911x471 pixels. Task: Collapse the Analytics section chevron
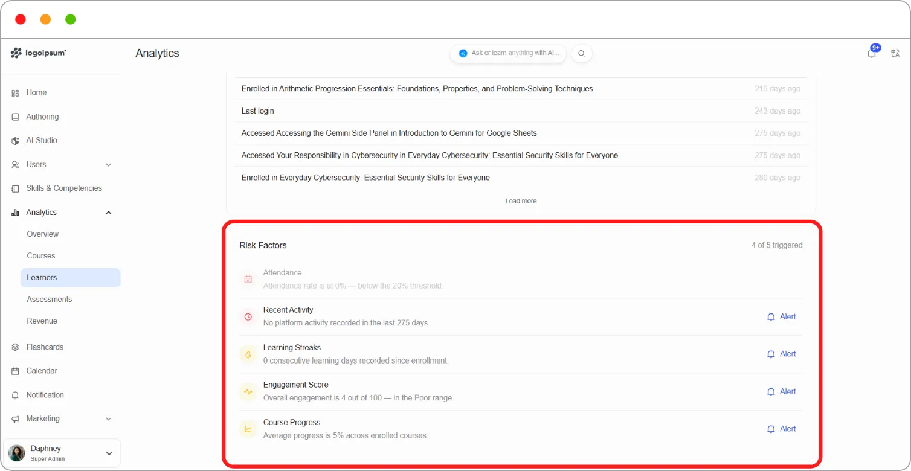(x=109, y=213)
